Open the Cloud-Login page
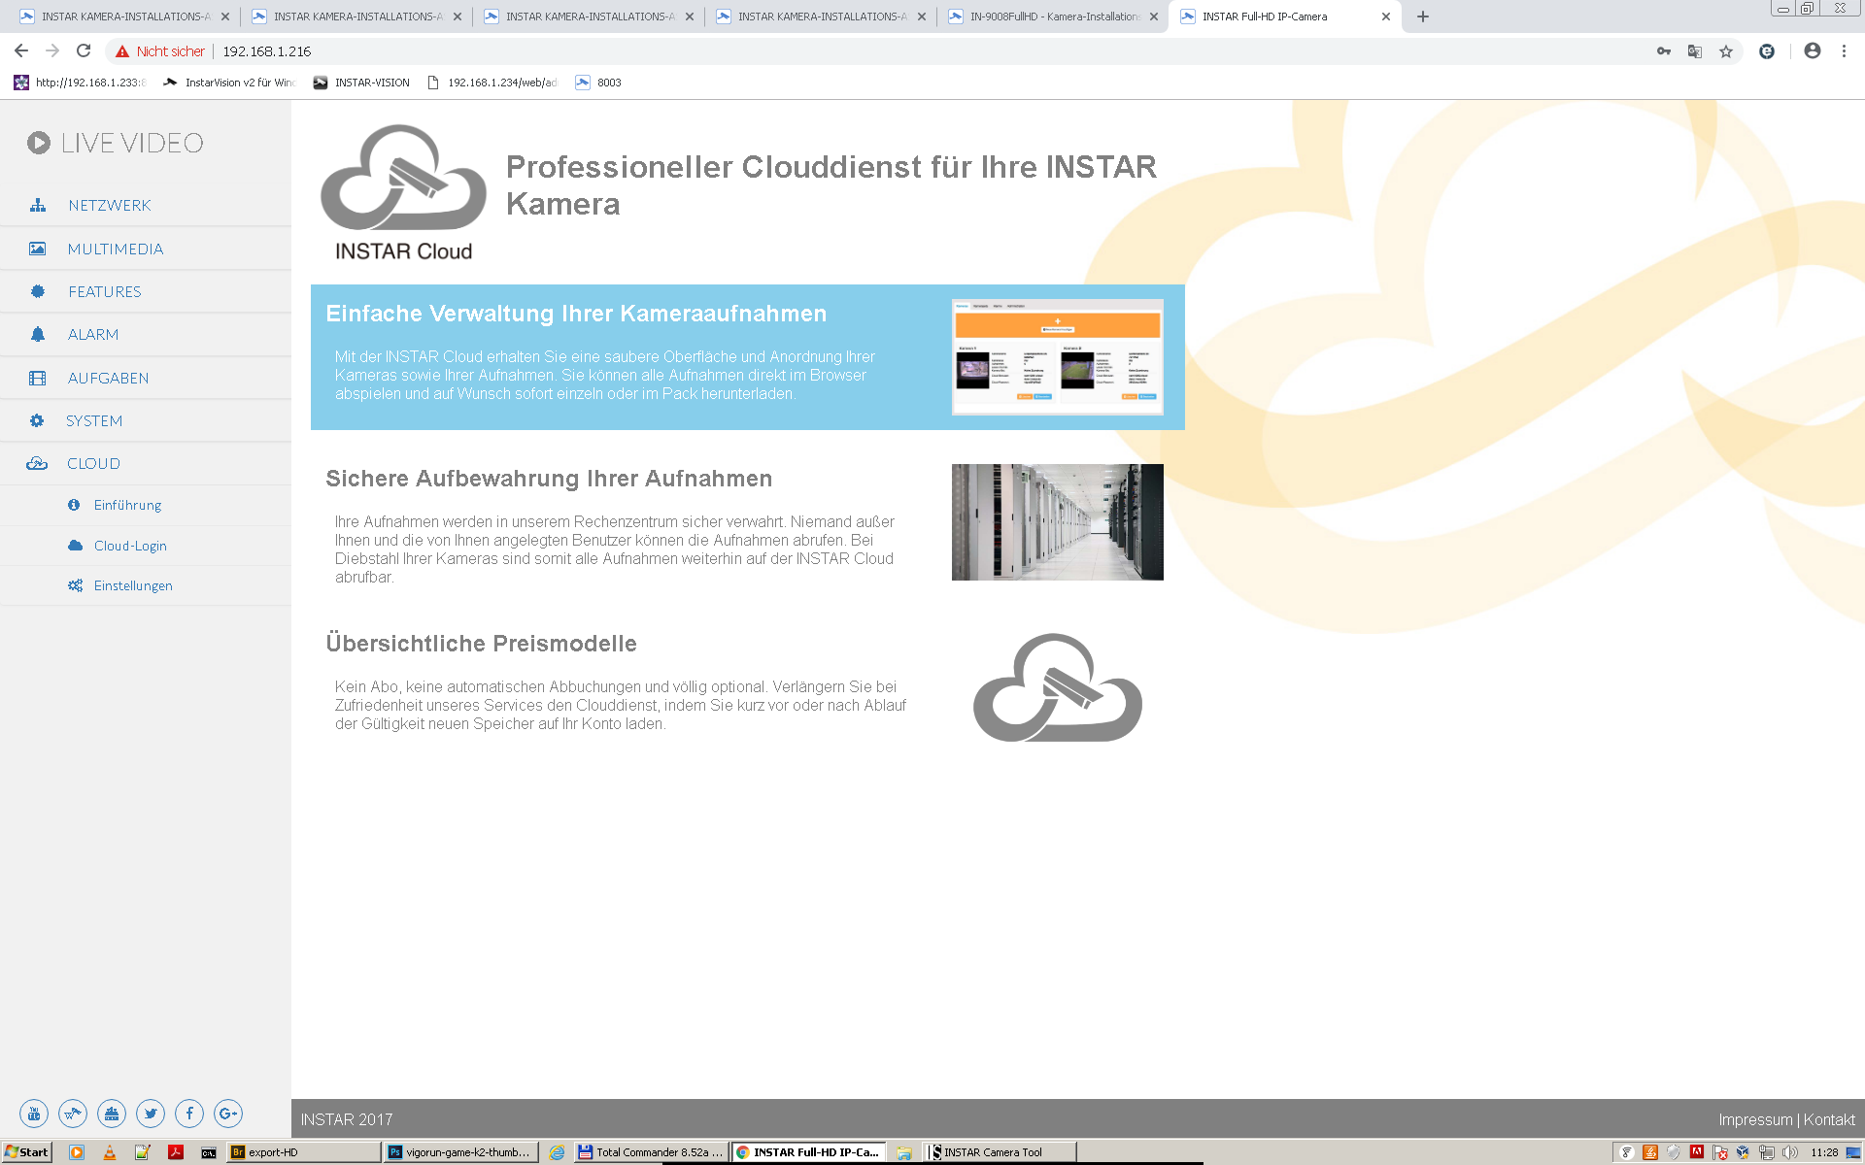 pos(130,546)
